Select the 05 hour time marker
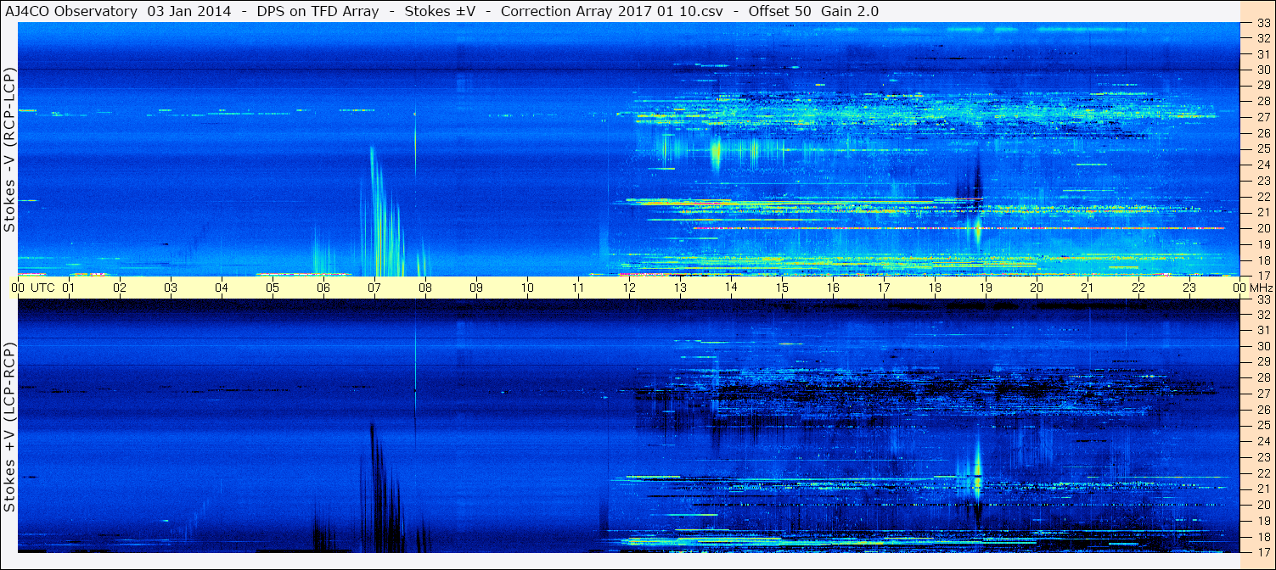The height and width of the screenshot is (570, 1276). coord(273,288)
